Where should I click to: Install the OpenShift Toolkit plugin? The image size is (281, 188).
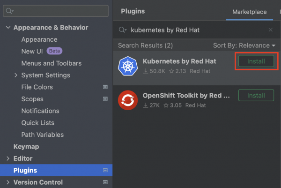click(x=256, y=95)
